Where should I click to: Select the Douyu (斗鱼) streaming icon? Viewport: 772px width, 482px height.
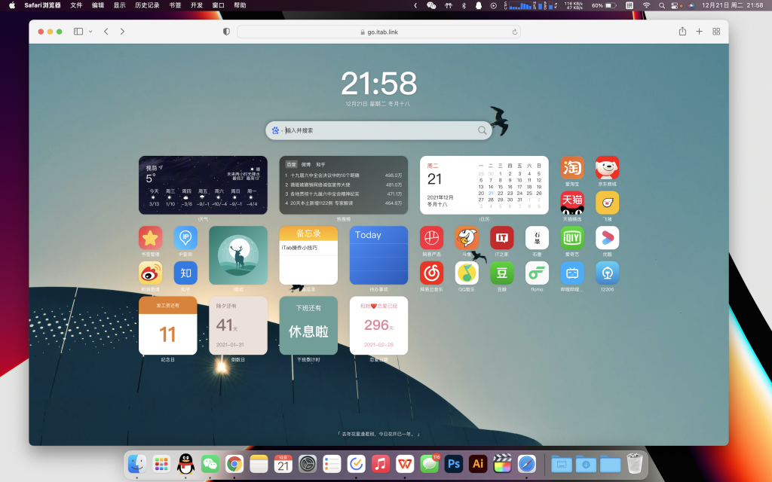(x=466, y=237)
